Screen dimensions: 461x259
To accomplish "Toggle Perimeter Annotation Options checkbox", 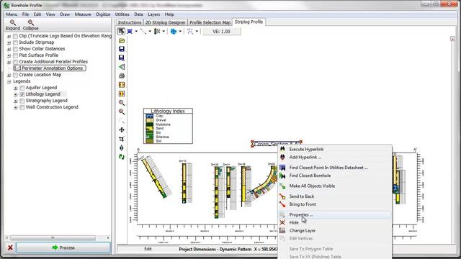I will pyautogui.click(x=17, y=68).
